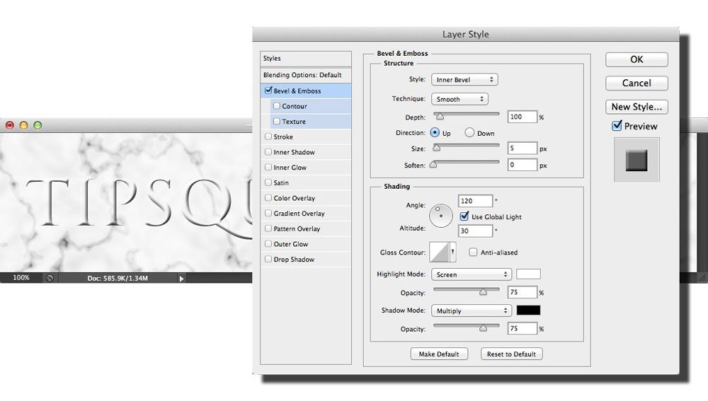The width and height of the screenshot is (708, 401).
Task: Uncheck Bevel & Emboss checkbox
Action: coord(268,91)
